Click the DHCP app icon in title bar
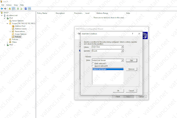This screenshot has width=177, height=118. (1, 2)
